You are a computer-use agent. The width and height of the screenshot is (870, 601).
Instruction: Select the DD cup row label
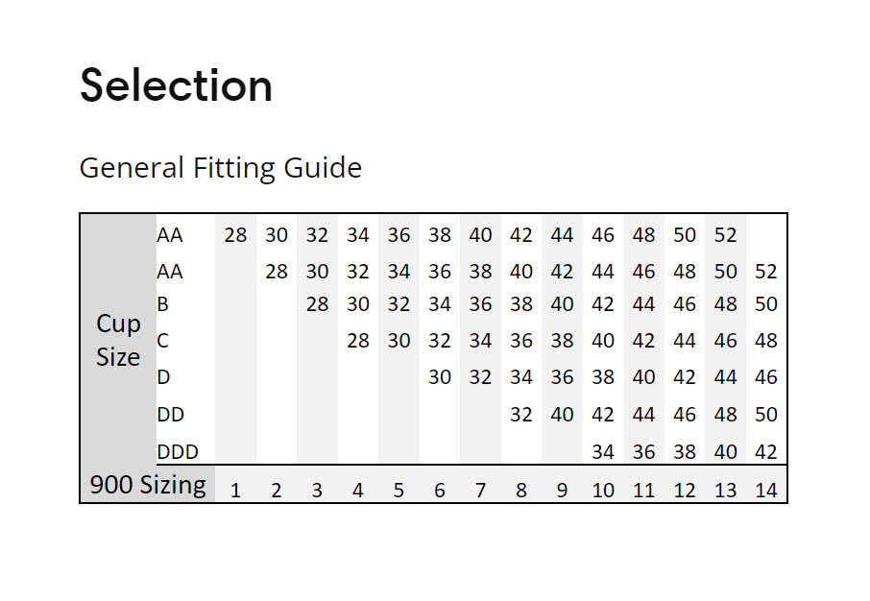[x=170, y=415]
